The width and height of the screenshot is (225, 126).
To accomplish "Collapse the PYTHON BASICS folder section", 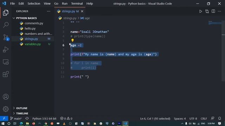I will (x=33, y=18).
